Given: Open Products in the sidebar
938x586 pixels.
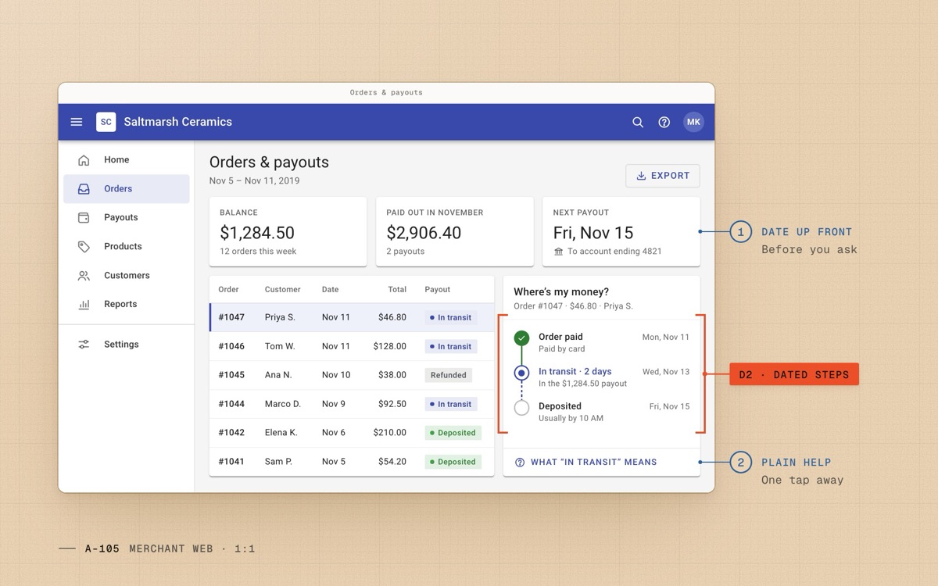Looking at the screenshot, I should 127,247.
